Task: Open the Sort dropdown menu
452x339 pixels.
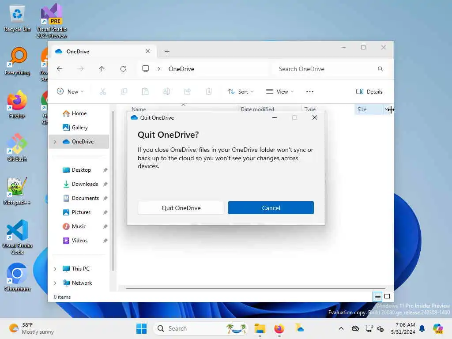Action: (x=241, y=92)
